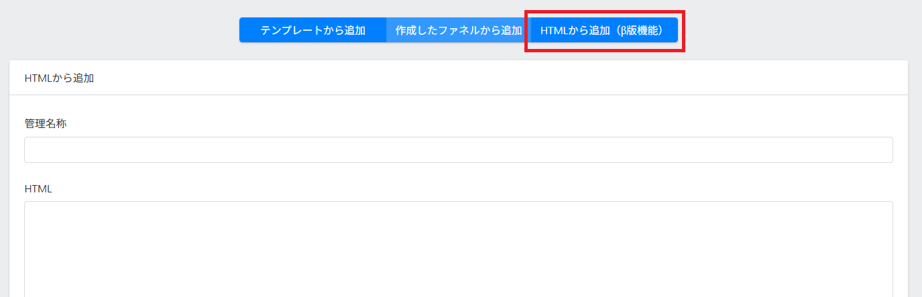Switch to テンプレートから追加 tab

(x=312, y=30)
